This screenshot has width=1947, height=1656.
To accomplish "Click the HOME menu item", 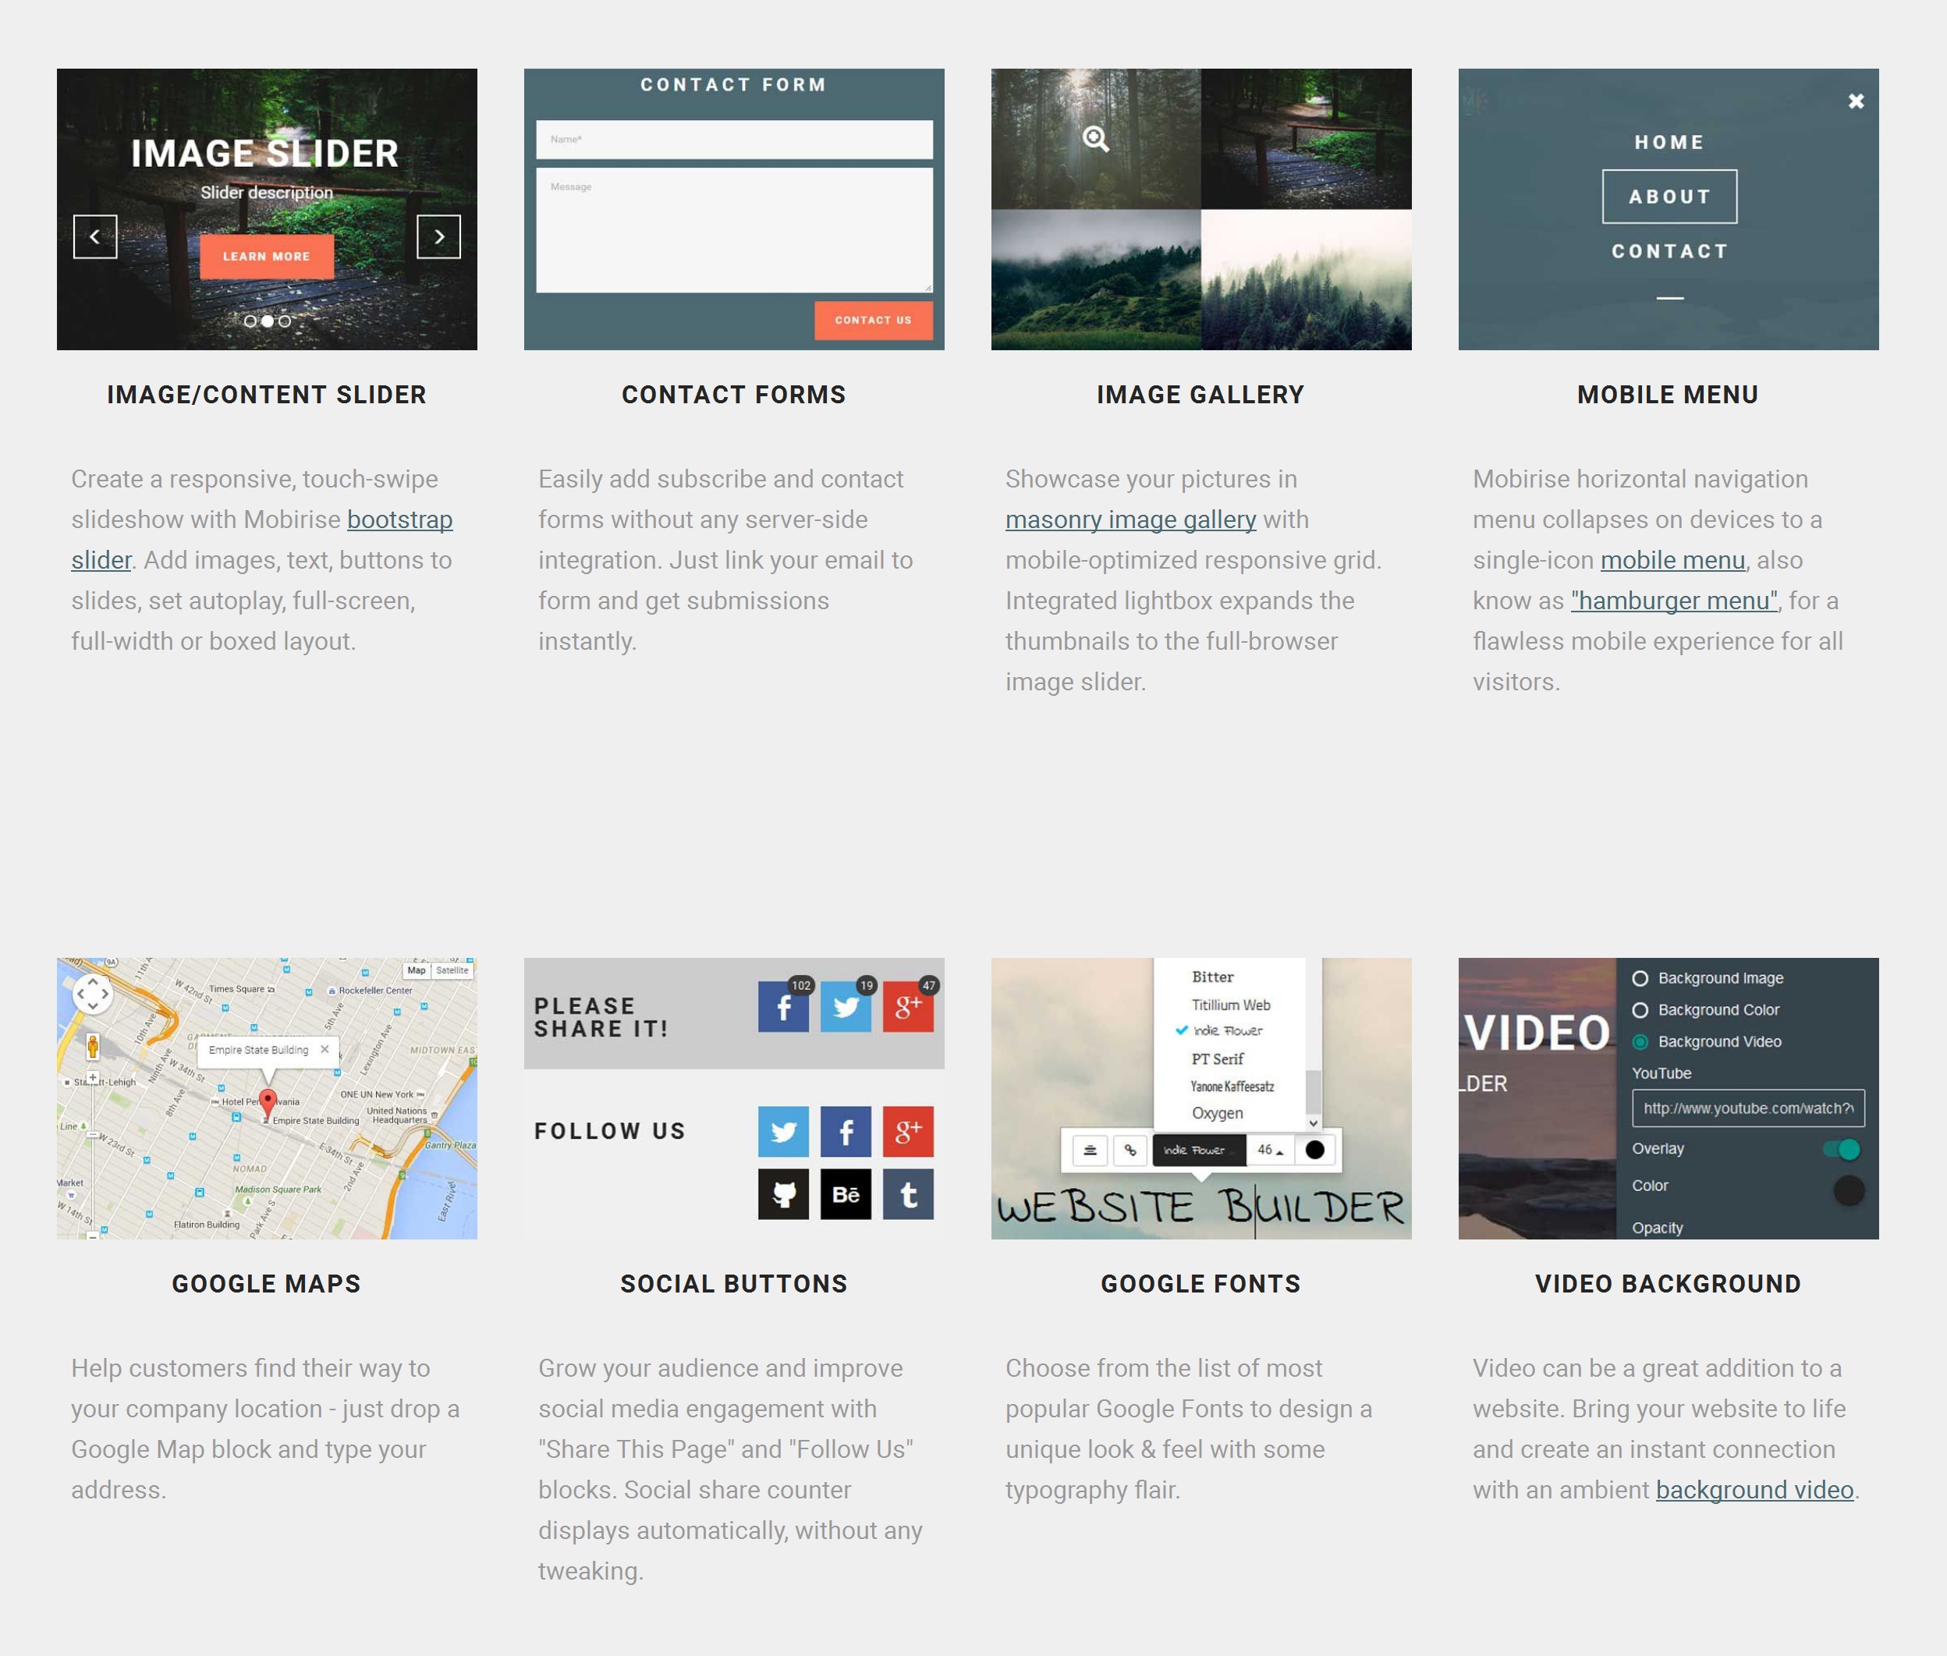I will 1668,141.
